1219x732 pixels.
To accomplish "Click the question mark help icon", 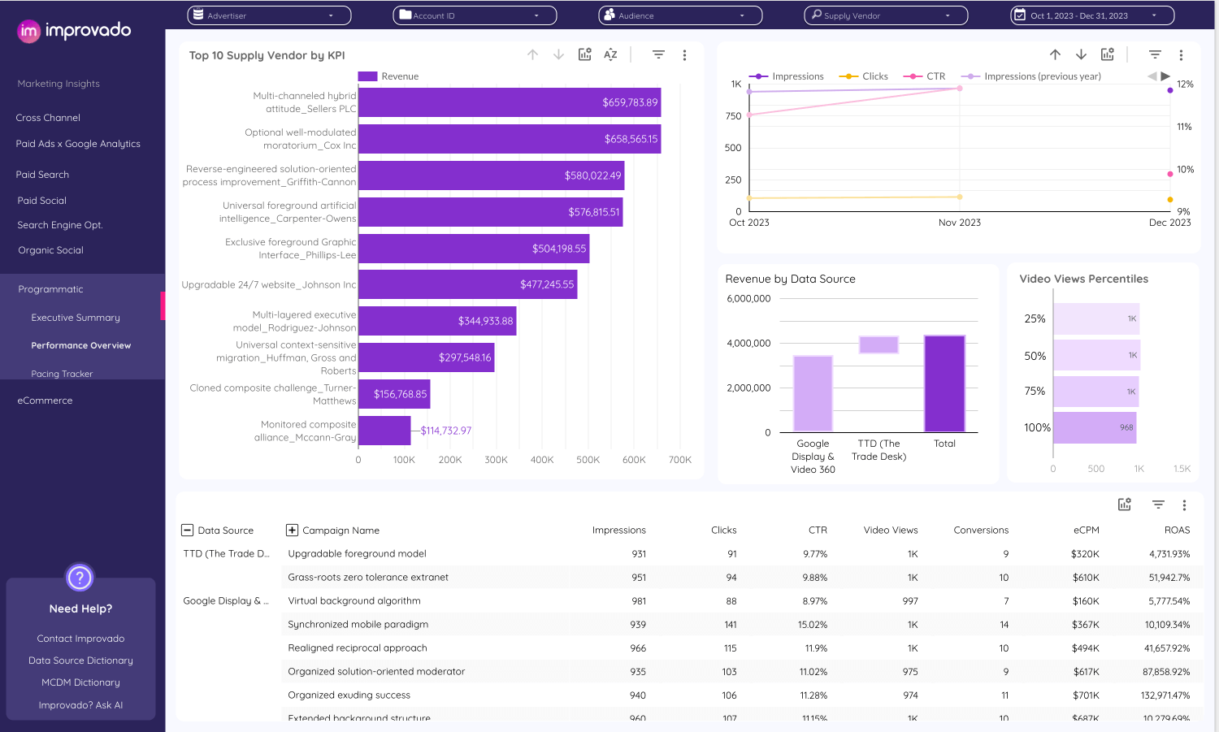I will [x=80, y=578].
